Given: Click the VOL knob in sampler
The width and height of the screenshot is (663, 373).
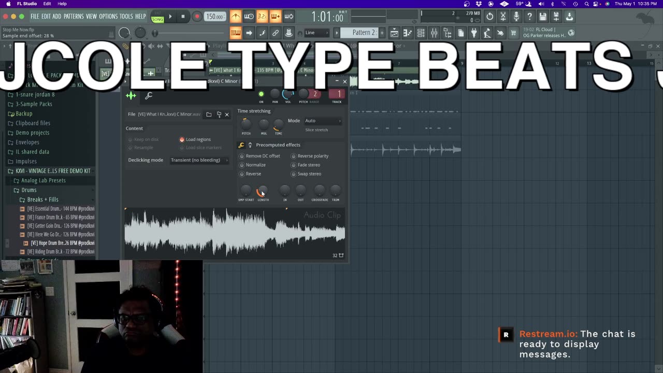Looking at the screenshot, I should click(288, 94).
